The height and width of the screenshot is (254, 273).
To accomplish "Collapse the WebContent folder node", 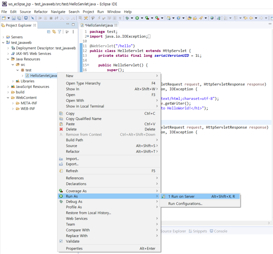I will (x=8, y=98).
